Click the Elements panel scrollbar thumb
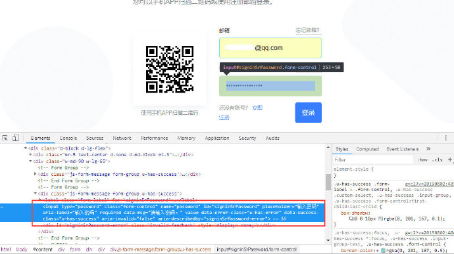454x254 pixels. [328, 182]
